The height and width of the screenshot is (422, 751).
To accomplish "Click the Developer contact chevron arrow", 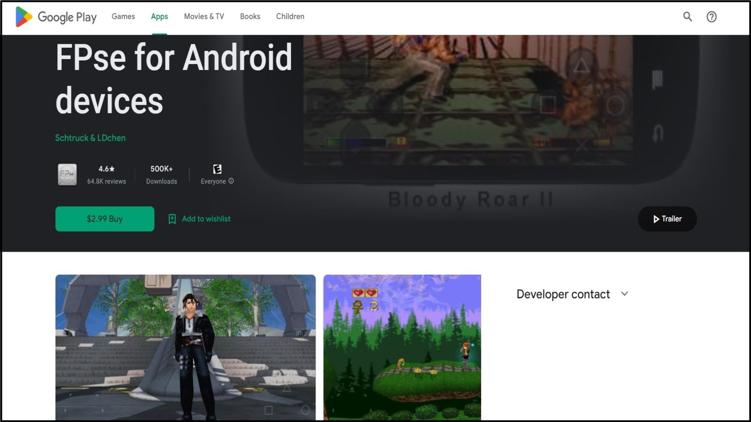I will 624,294.
